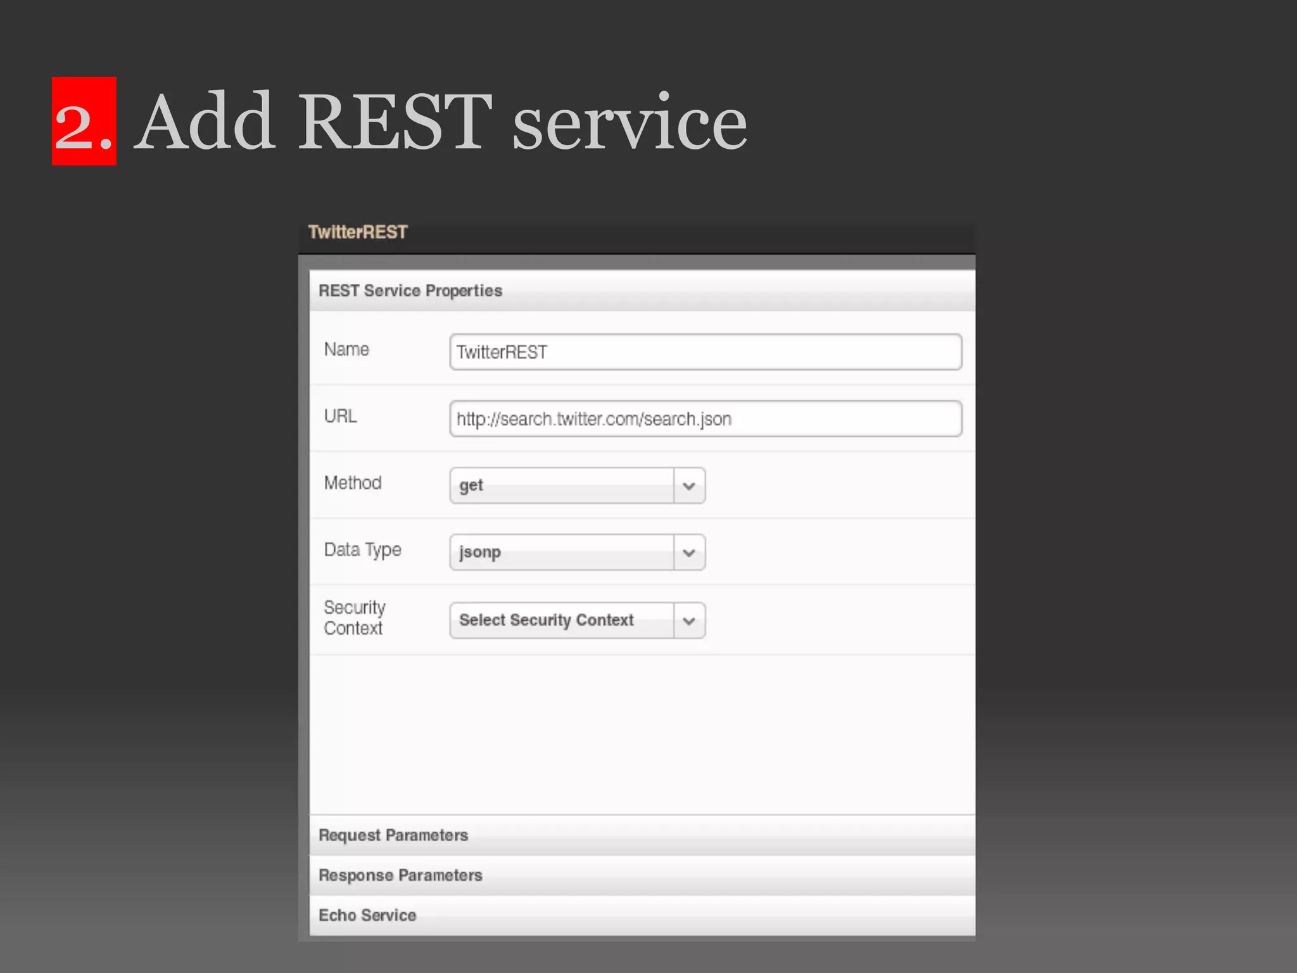The image size is (1297, 973).
Task: Click the Name field label
Action: [346, 350]
